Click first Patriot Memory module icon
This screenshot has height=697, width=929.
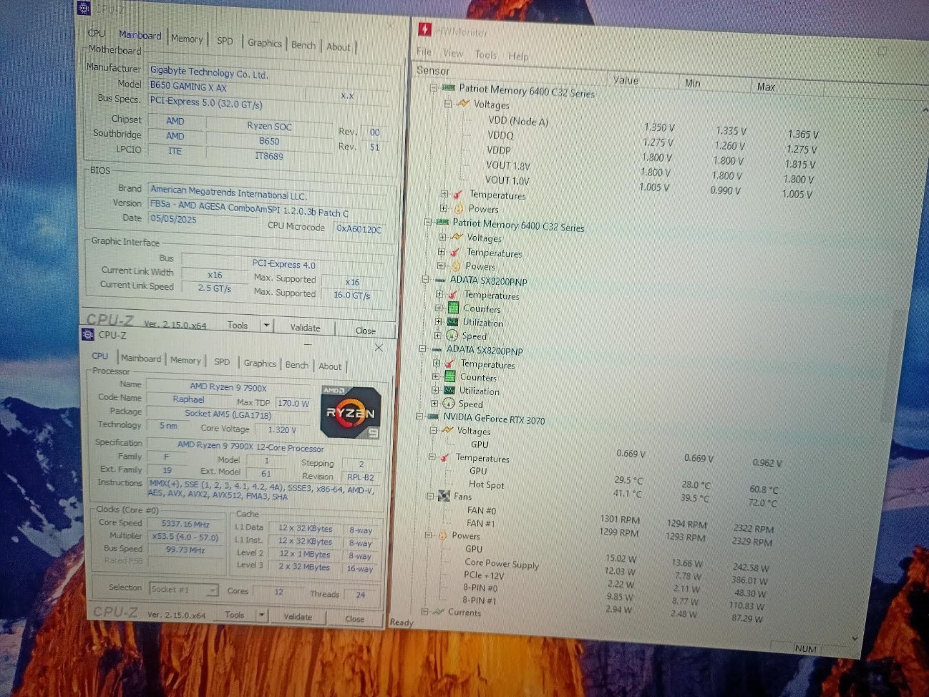pos(448,88)
